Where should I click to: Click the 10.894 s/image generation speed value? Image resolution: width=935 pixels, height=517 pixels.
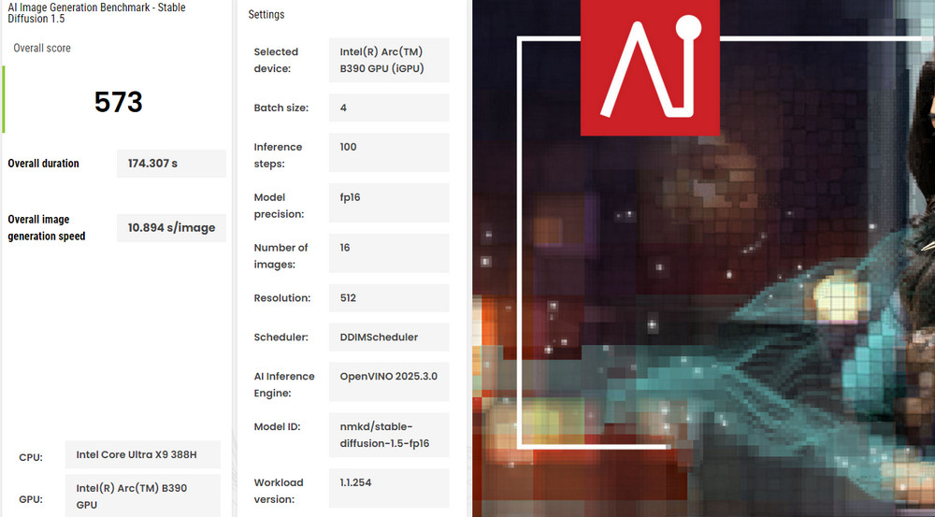pyautogui.click(x=171, y=227)
